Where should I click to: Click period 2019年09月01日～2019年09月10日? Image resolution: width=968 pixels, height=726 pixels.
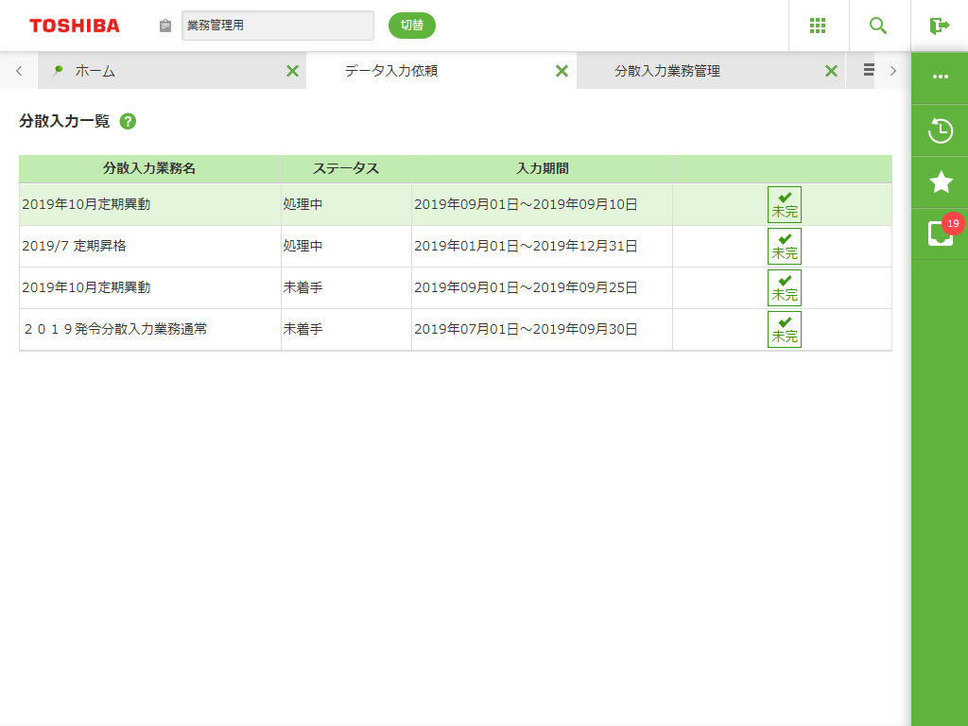526,204
